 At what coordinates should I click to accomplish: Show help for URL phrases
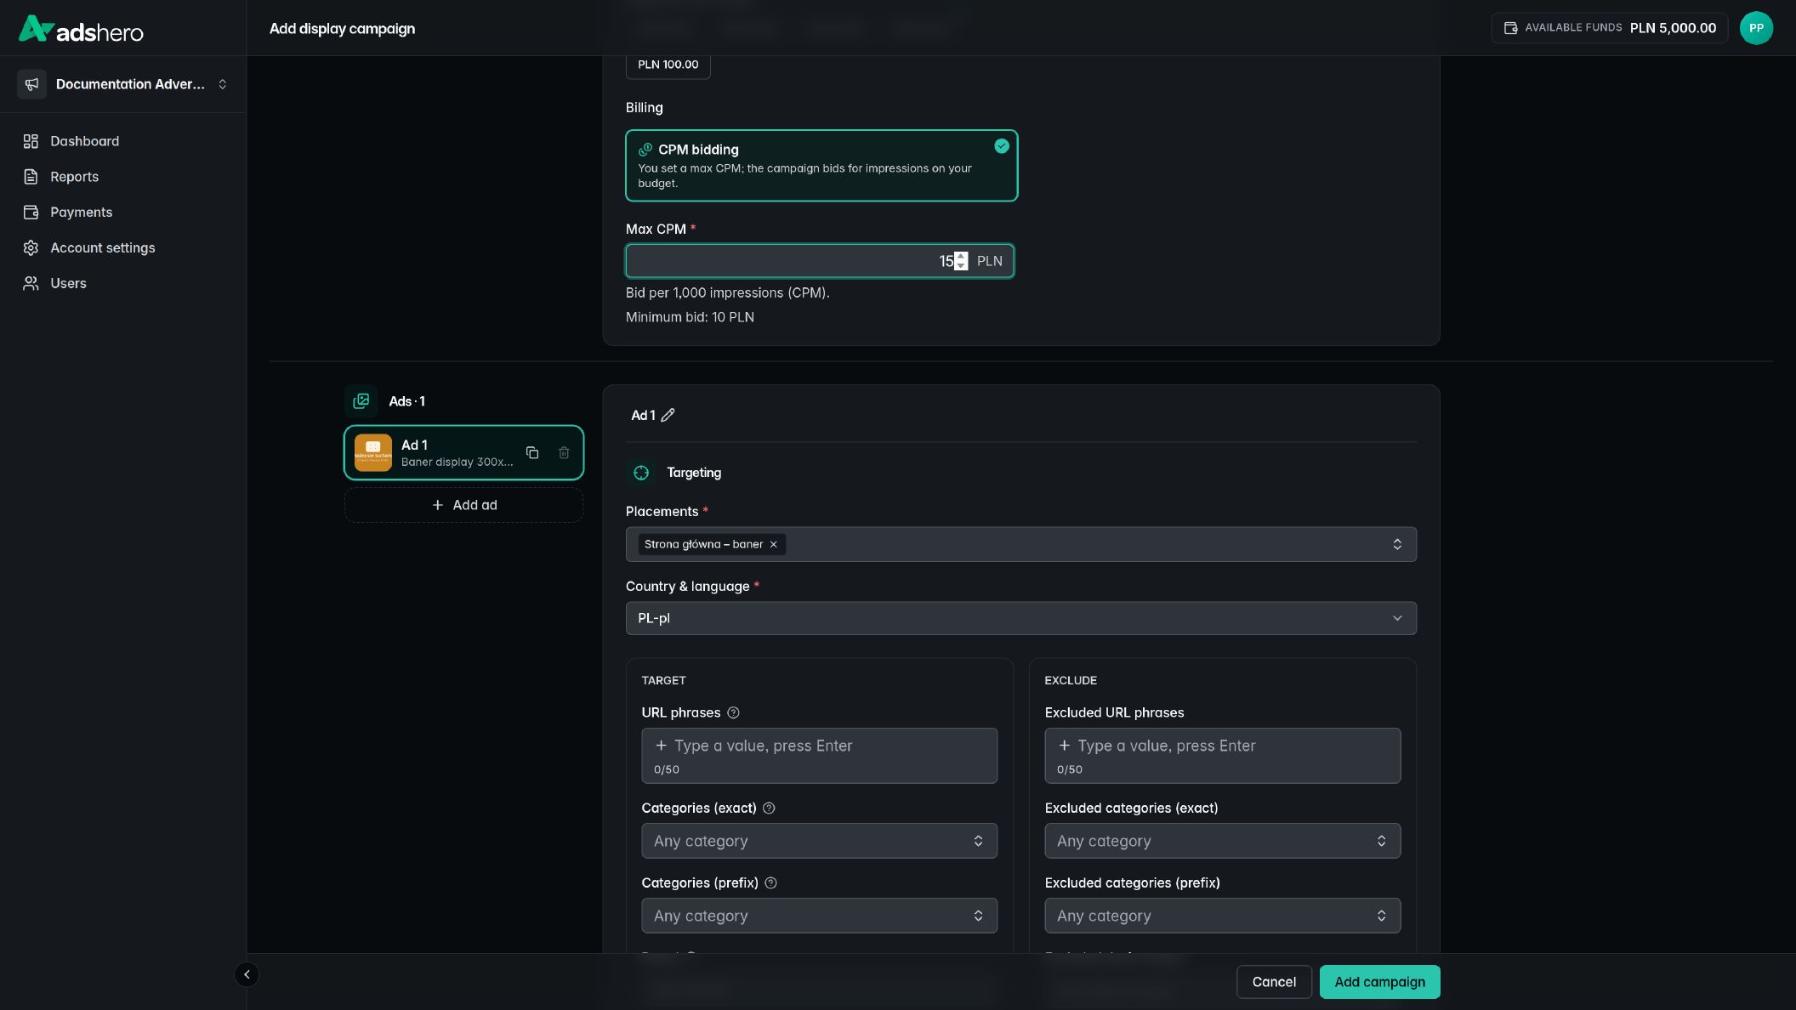733,712
